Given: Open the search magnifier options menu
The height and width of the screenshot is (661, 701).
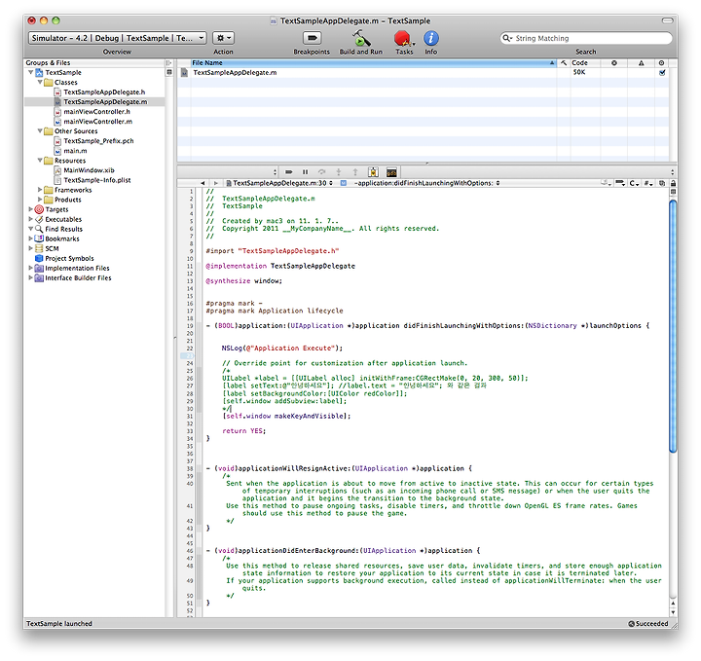Looking at the screenshot, I should (506, 38).
